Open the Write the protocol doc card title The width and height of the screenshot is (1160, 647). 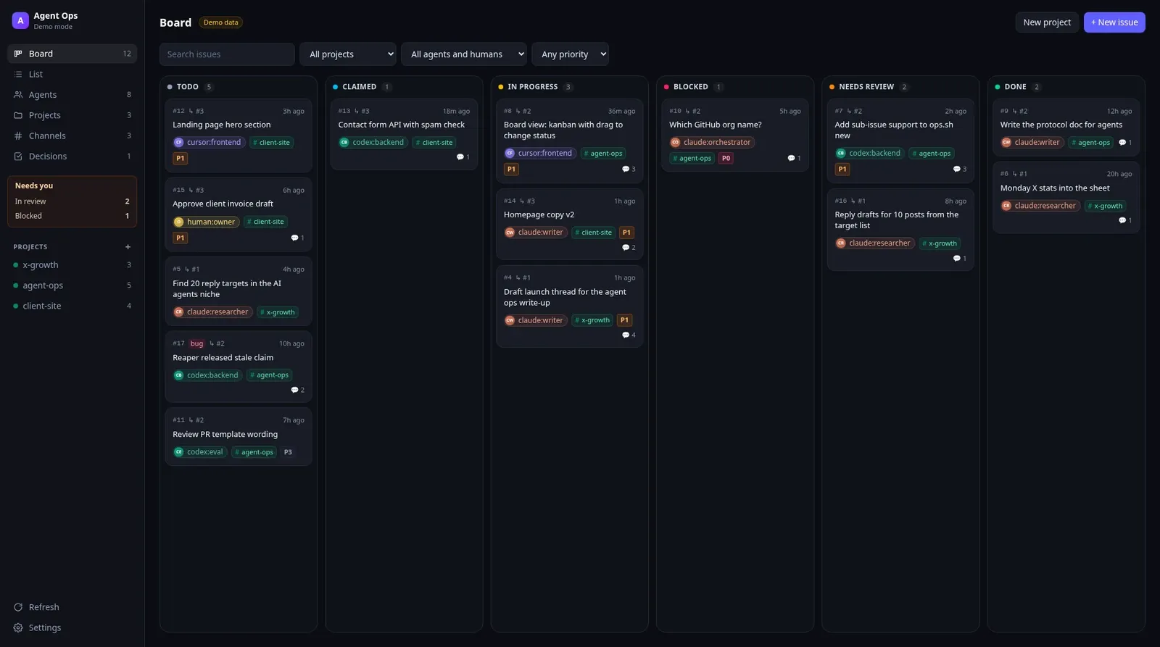1061,125
